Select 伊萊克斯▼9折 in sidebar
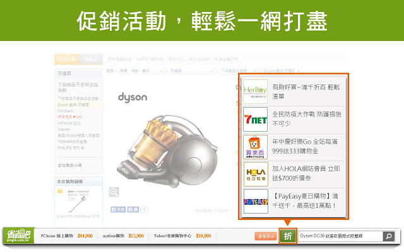The image size is (404, 252). pyautogui.click(x=70, y=117)
